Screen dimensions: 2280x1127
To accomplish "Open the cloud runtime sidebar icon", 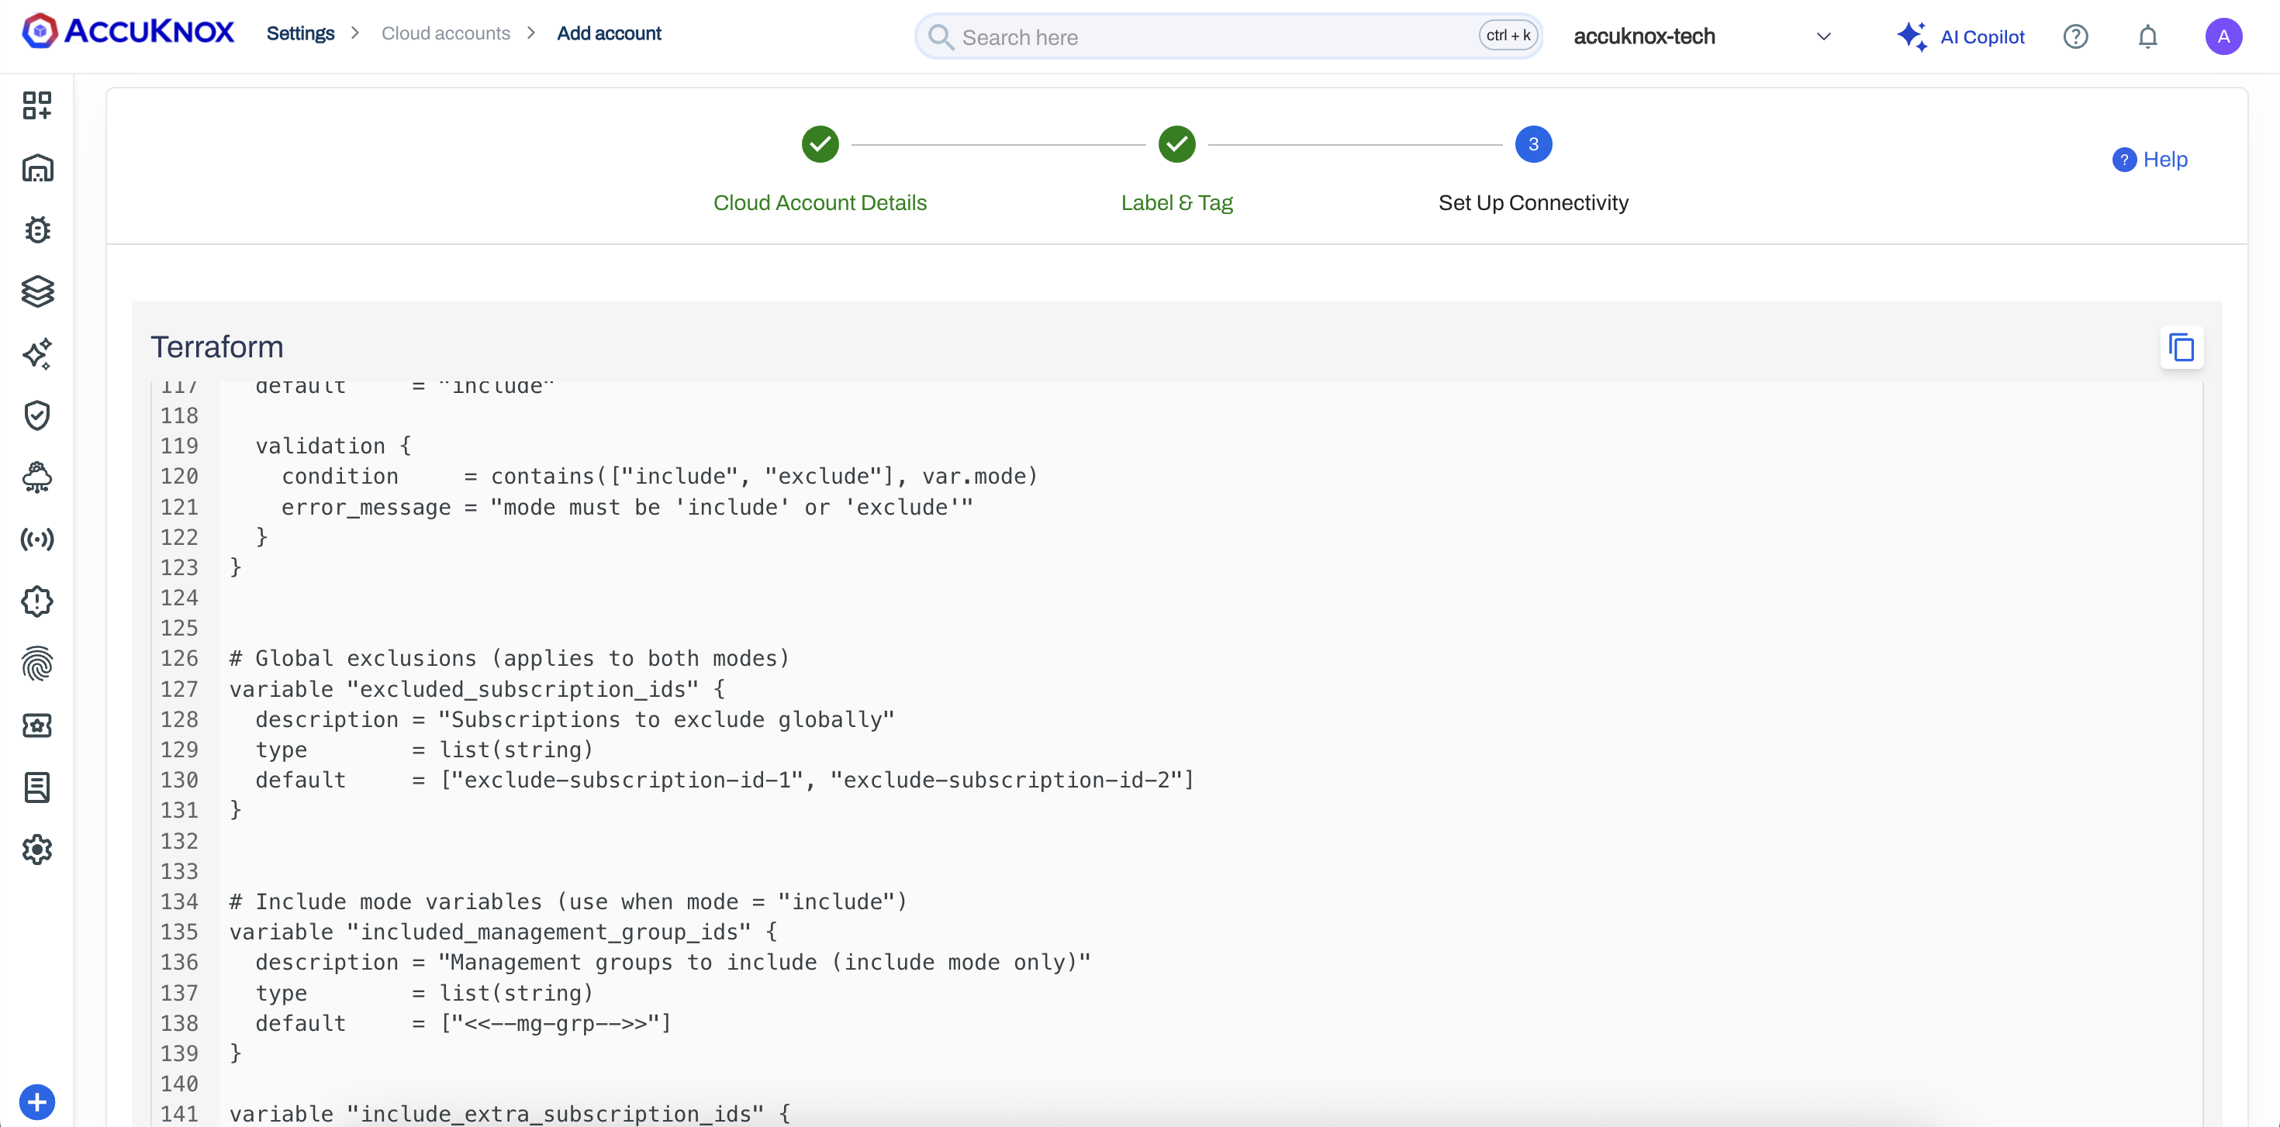I will click(x=37, y=477).
